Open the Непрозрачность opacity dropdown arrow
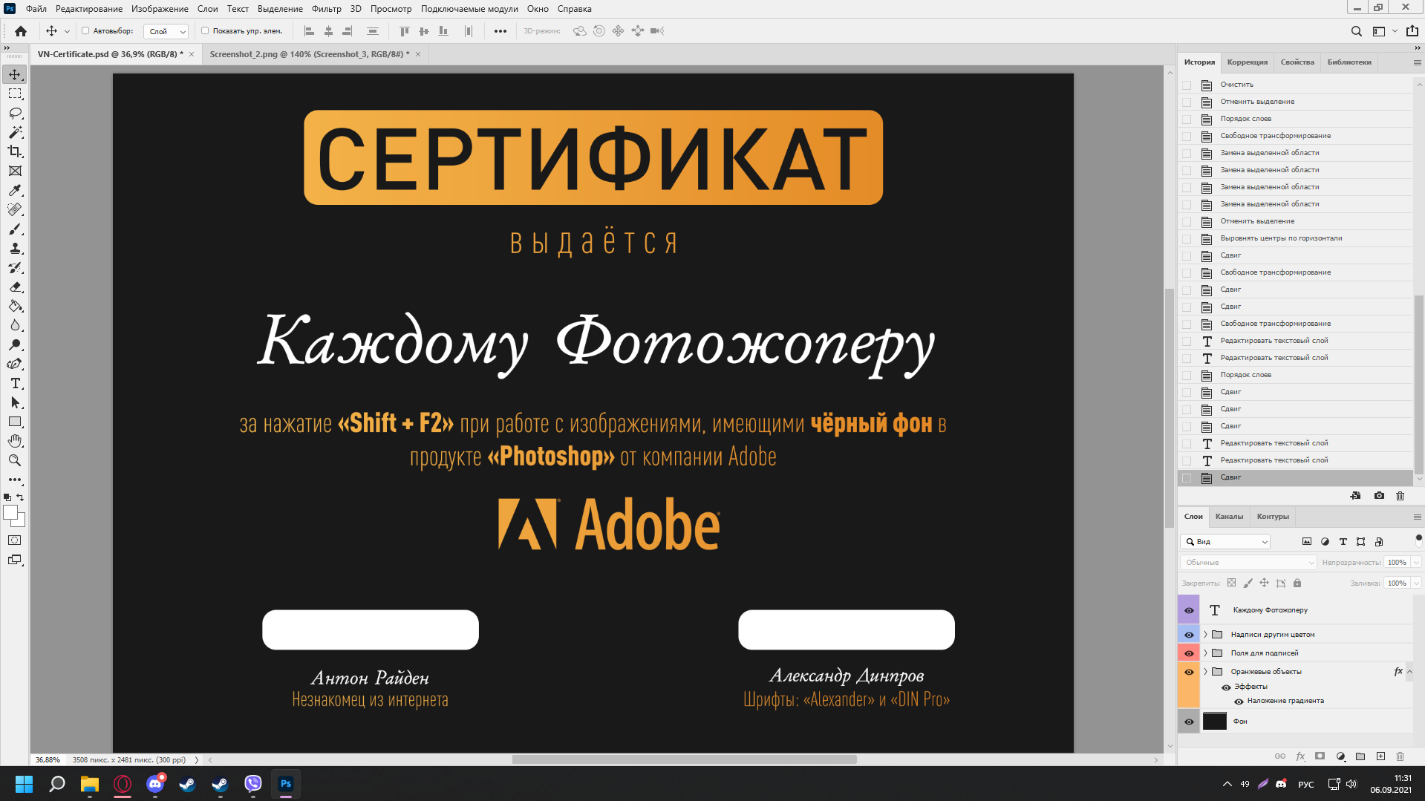Viewport: 1425px width, 801px height. click(1416, 563)
